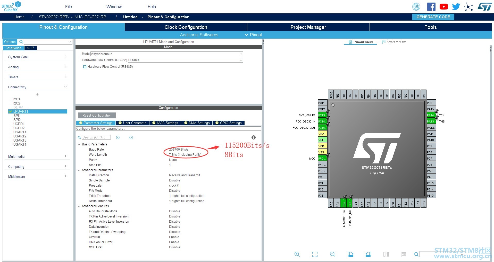This screenshot has height=262, width=494.
Task: Click the GENERATE CODE button
Action: 433,17
